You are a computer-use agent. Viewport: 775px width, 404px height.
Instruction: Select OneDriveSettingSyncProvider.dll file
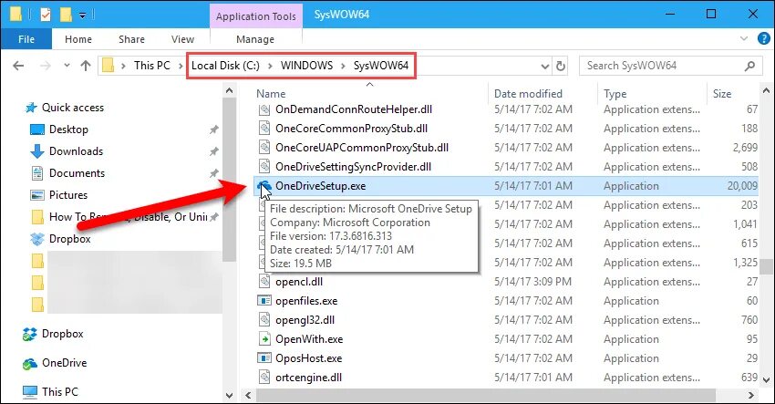coord(353,167)
